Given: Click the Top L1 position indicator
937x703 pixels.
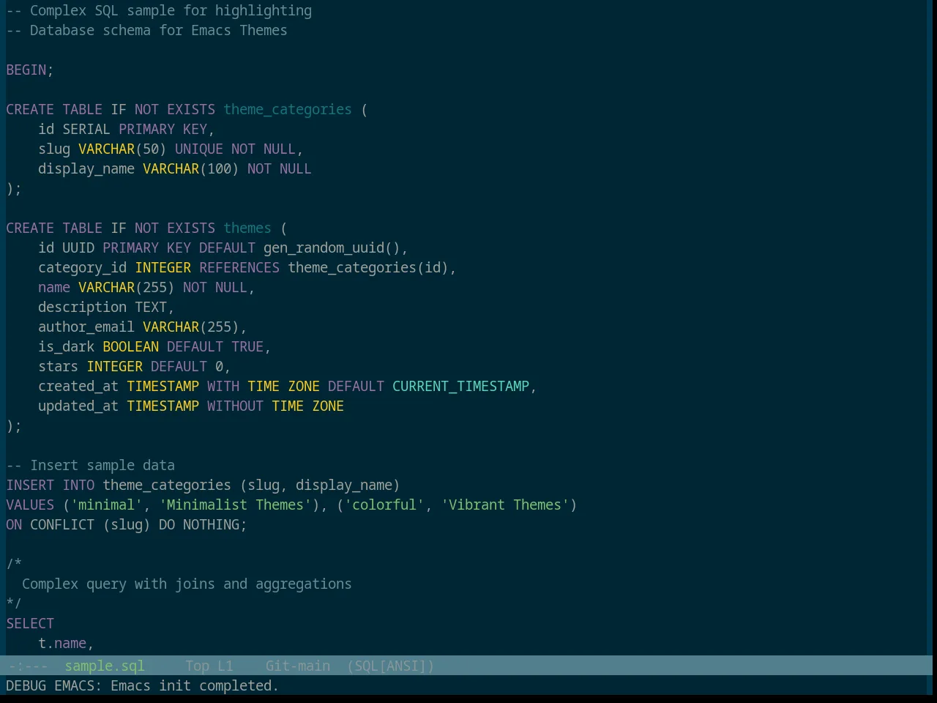Looking at the screenshot, I should 209,666.
